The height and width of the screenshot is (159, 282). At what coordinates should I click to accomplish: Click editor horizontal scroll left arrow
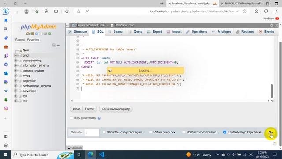click(72, 101)
